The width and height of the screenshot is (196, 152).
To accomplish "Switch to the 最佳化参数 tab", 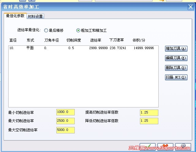I will [15, 16].
